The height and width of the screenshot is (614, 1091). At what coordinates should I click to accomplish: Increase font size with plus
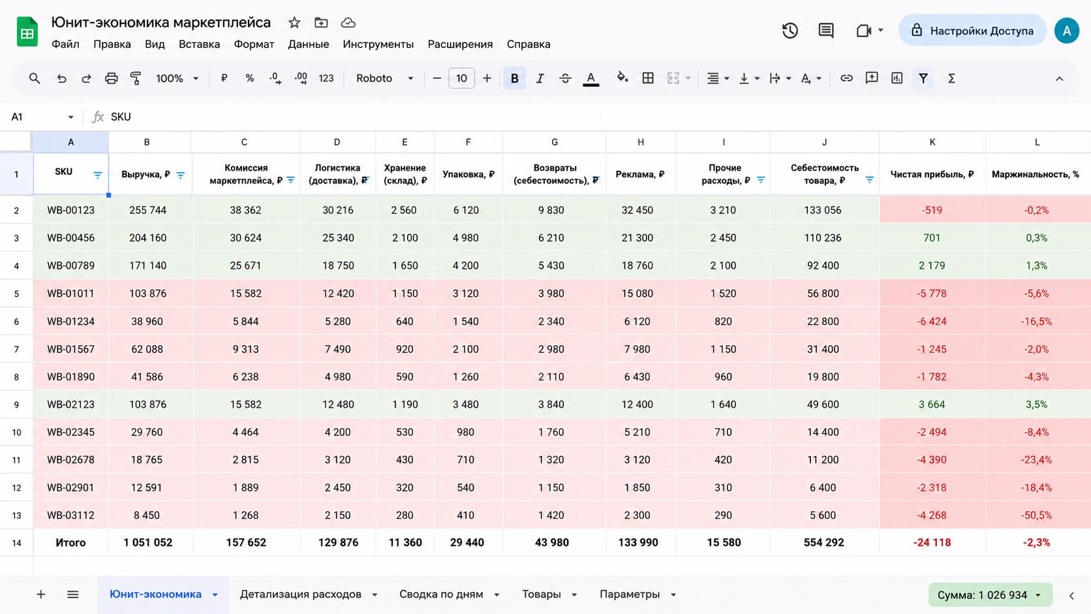(487, 78)
